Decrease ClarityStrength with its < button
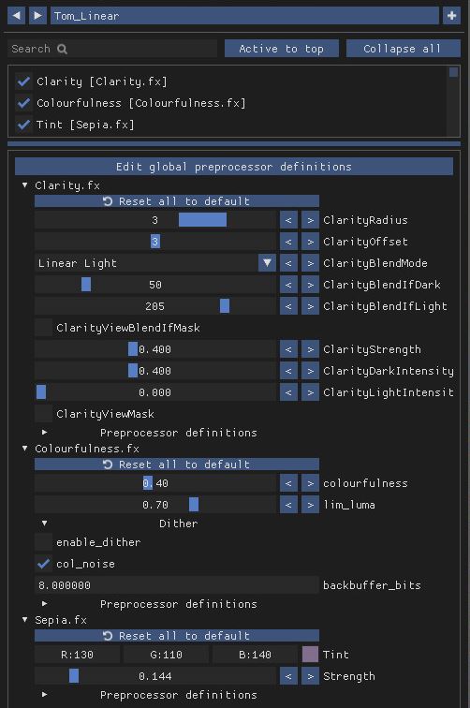Viewport: 470px width, 708px height. pyautogui.click(x=288, y=349)
